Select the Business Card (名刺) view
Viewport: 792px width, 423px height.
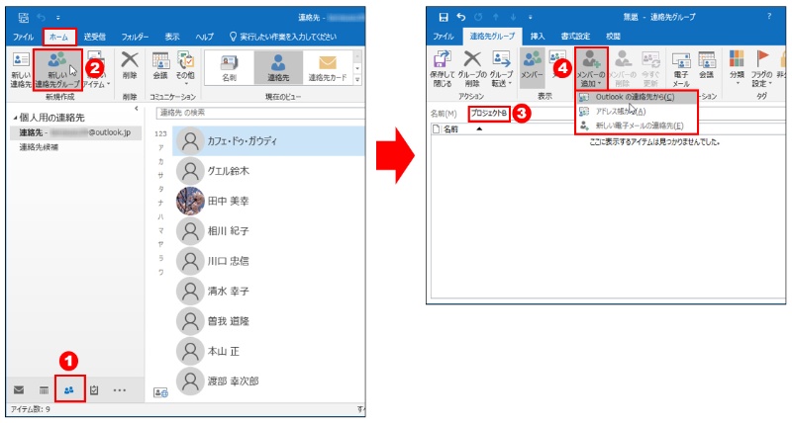229,67
